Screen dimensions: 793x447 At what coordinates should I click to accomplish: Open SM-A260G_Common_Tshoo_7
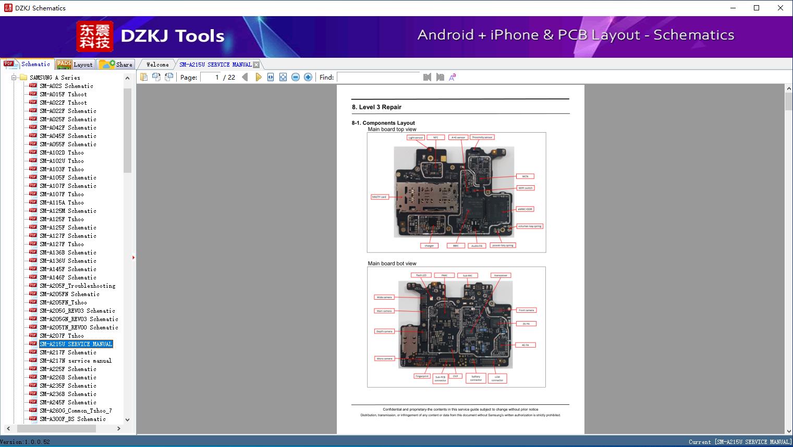[x=76, y=411]
